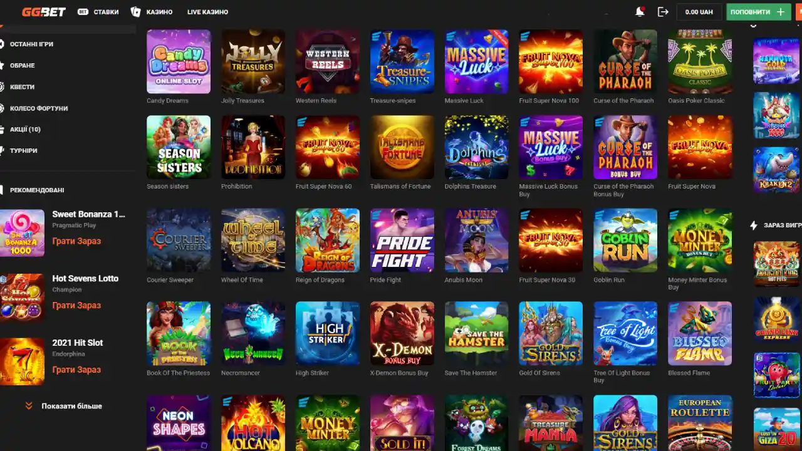Click the Колесо Фортуни sidebar icon
The height and width of the screenshot is (451, 802).
2,108
